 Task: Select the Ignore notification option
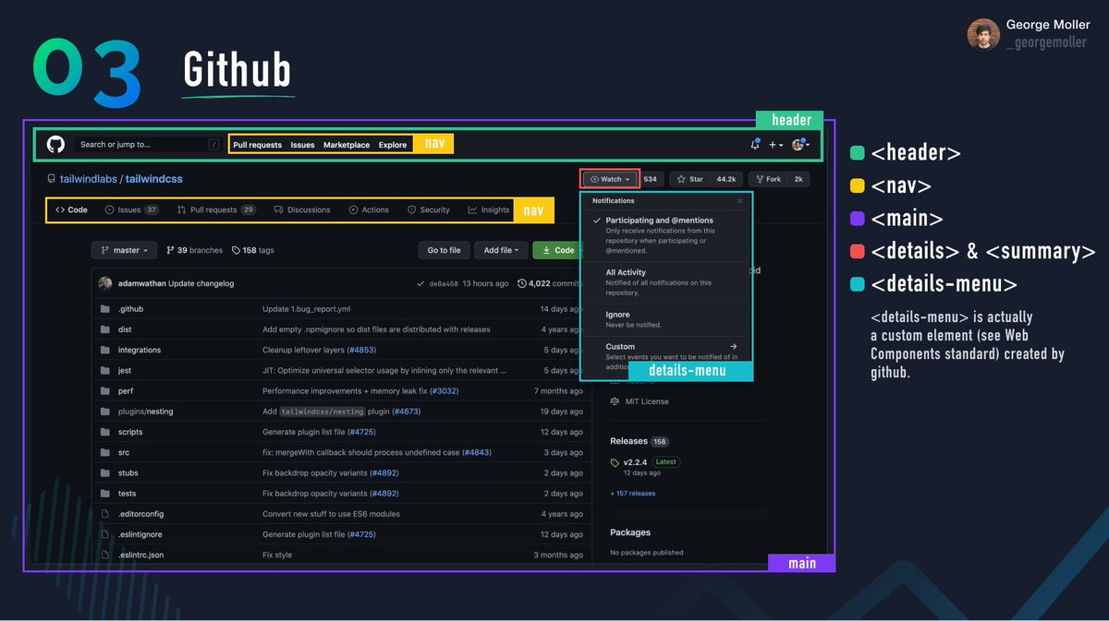click(x=666, y=319)
